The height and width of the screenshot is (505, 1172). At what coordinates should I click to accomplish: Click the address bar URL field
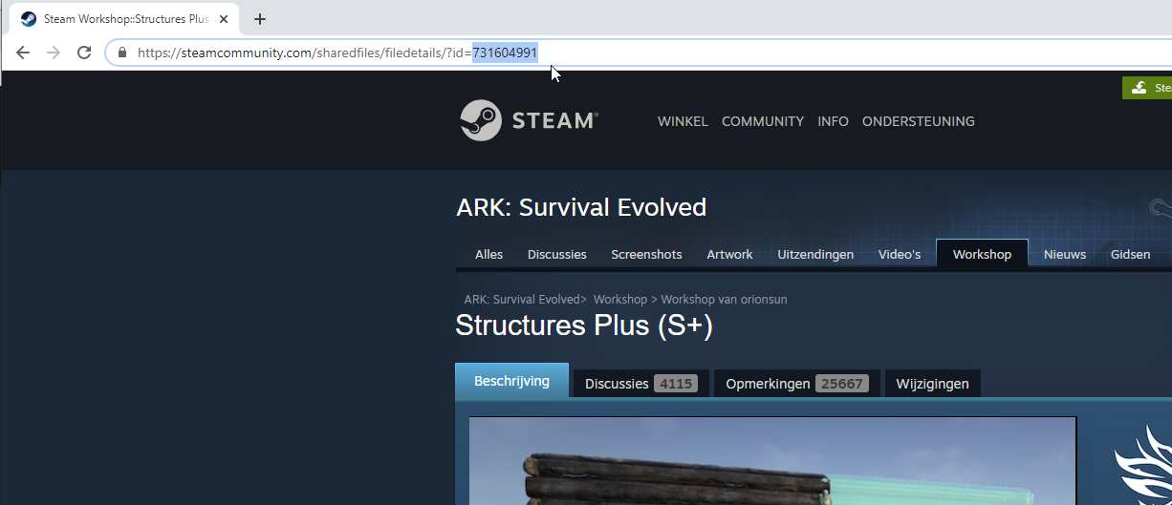coord(640,53)
